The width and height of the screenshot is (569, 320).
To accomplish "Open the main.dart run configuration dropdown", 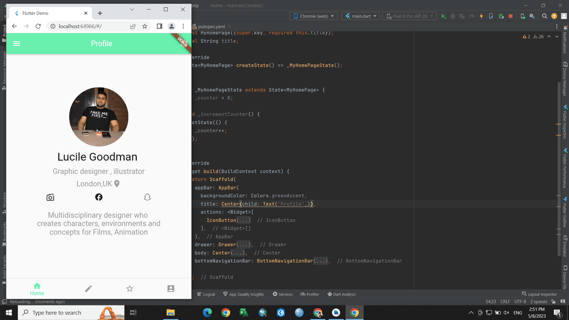I will (361, 16).
